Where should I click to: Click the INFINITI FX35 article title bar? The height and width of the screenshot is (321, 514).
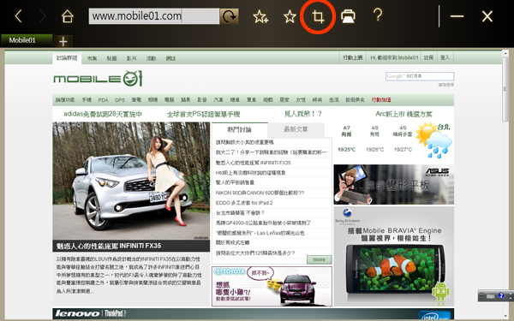click(x=131, y=246)
